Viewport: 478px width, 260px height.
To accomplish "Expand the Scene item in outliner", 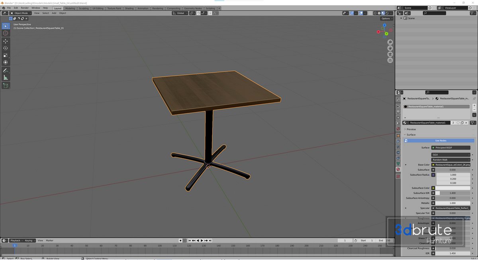I will [402, 18].
